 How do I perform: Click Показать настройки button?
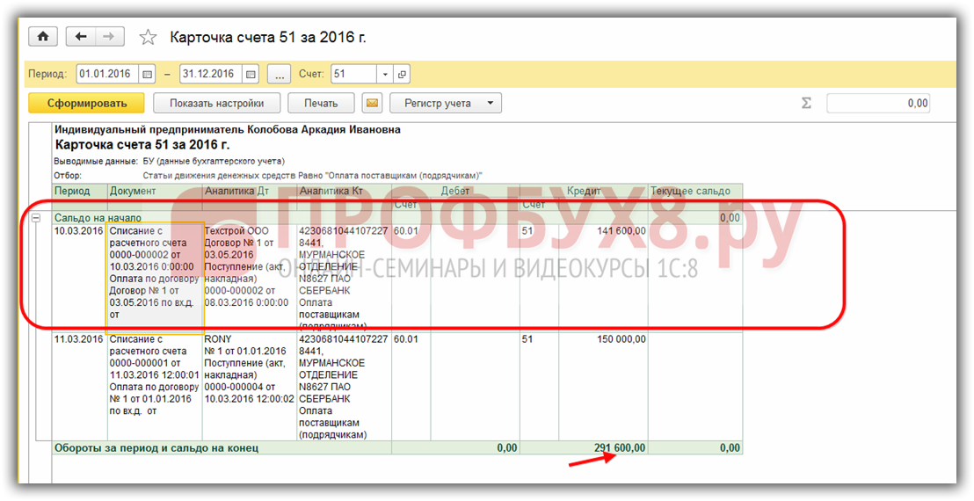tap(217, 104)
